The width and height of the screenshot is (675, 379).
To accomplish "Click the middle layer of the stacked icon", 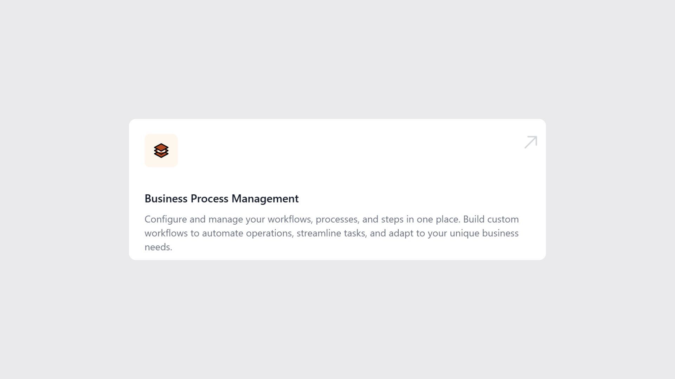I will [161, 151].
